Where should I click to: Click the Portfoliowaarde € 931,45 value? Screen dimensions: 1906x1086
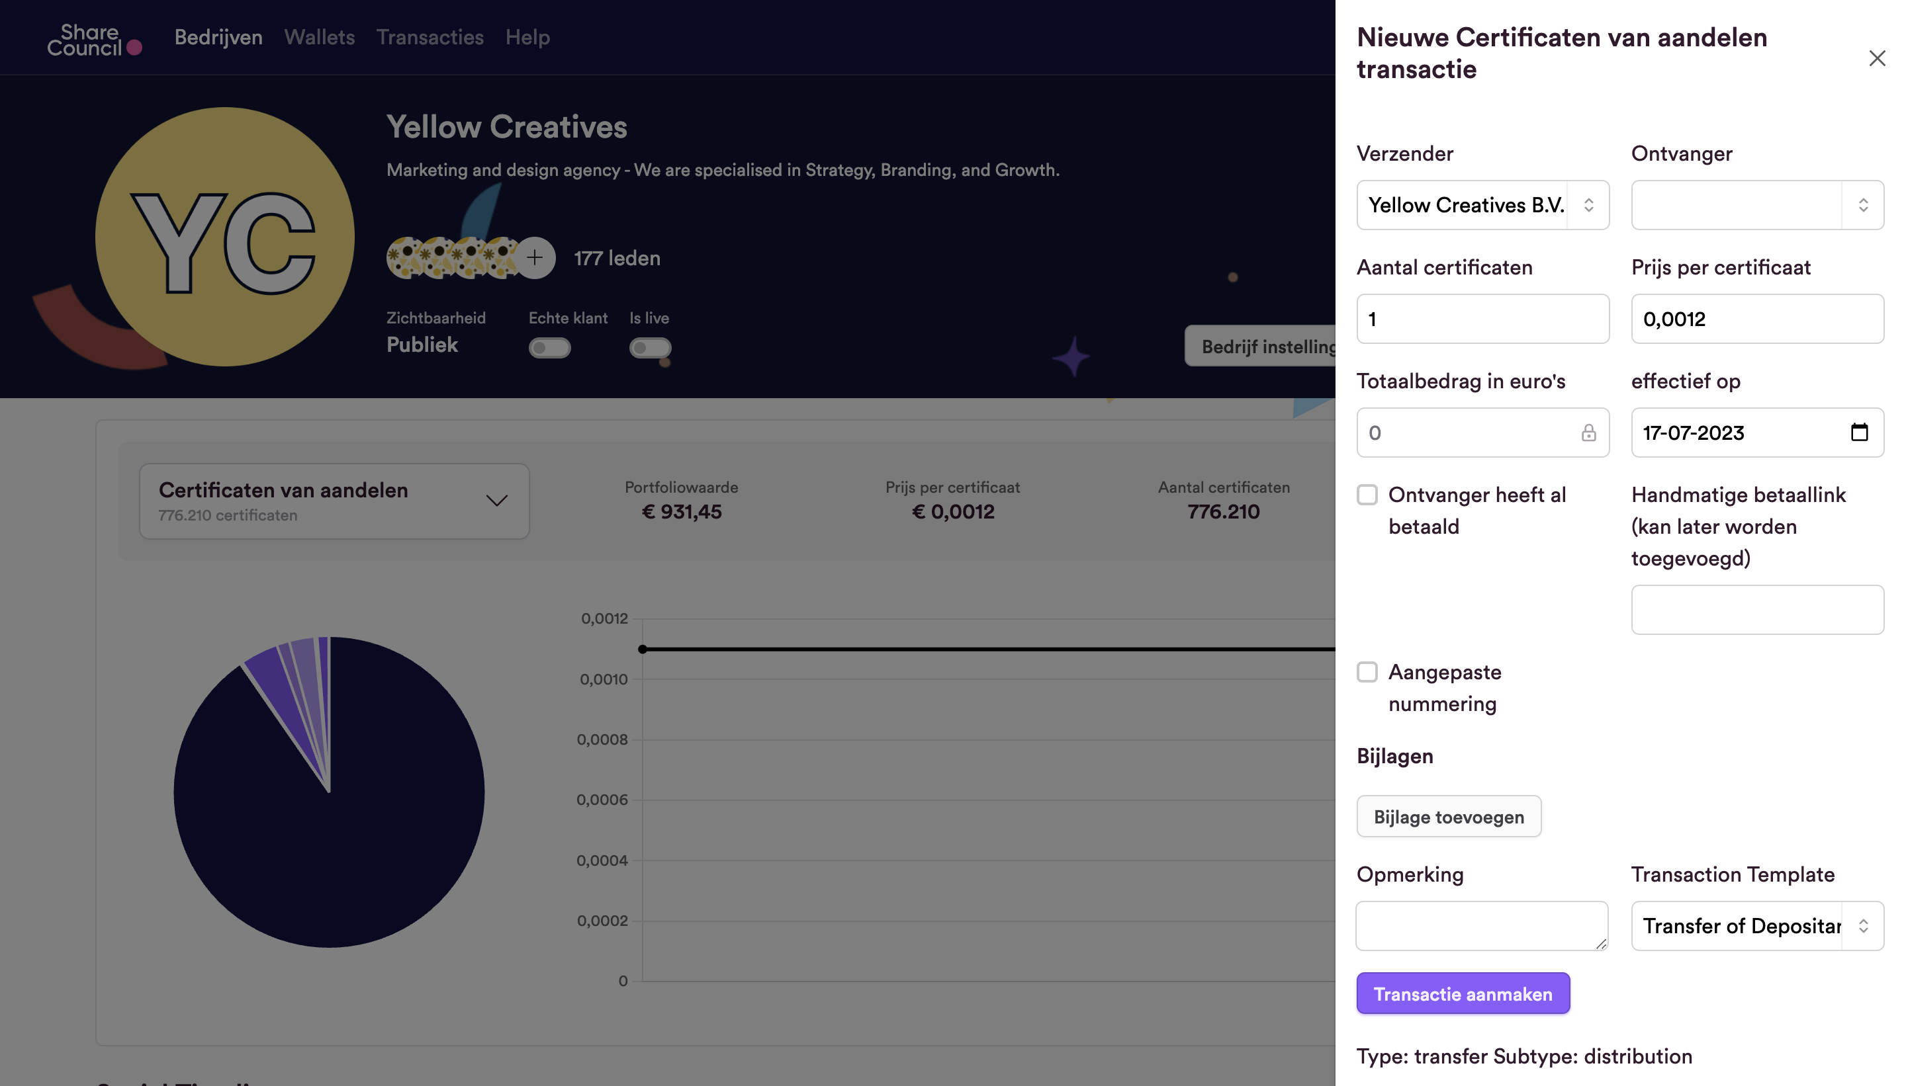(682, 512)
